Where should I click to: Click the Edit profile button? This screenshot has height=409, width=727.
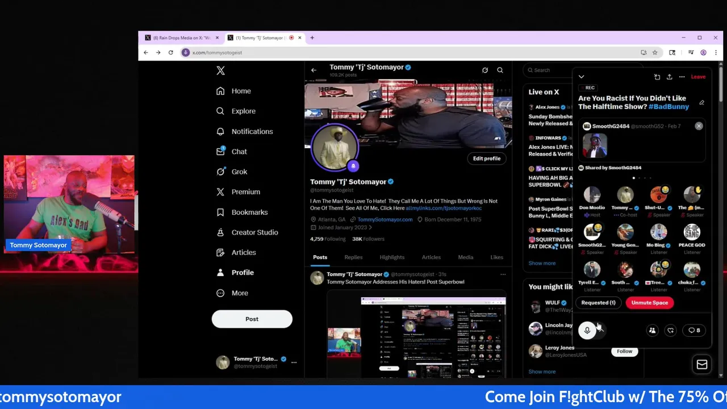(x=487, y=158)
